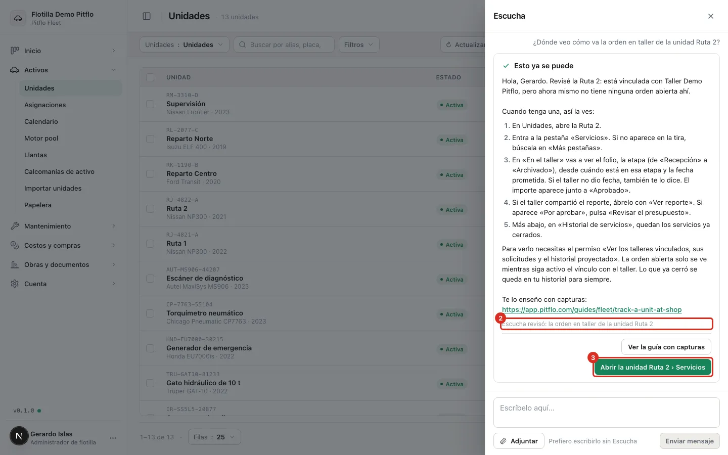Click the Buscar por alias, placa search field
The height and width of the screenshot is (455, 728).
(x=284, y=44)
